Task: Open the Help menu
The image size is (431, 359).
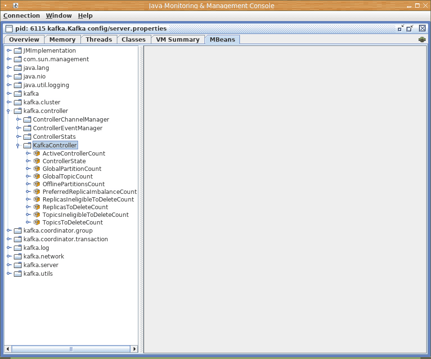Action: [x=85, y=16]
